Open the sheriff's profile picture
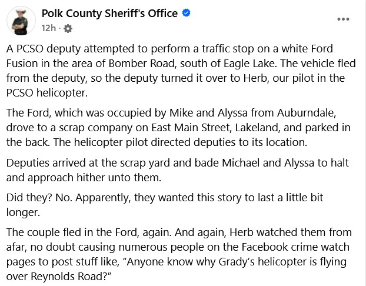Image resolution: width=366 pixels, height=286 pixels. click(x=21, y=21)
